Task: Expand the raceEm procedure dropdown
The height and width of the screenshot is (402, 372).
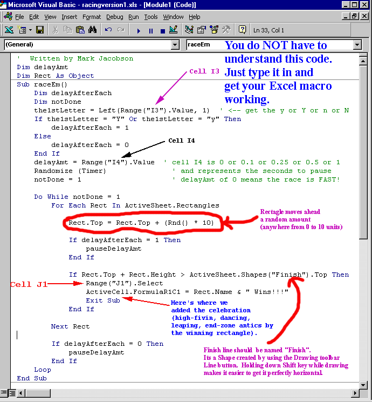Action: [x=357, y=45]
